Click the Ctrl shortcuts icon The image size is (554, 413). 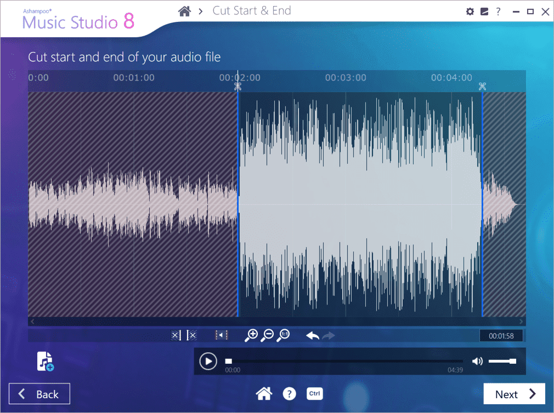(x=314, y=394)
